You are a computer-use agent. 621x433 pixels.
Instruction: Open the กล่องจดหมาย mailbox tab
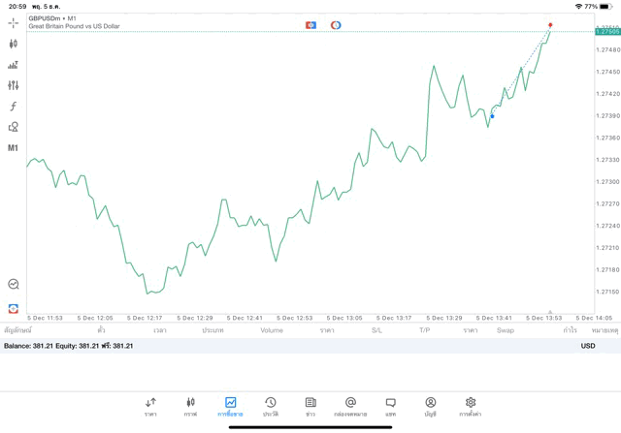(x=350, y=406)
